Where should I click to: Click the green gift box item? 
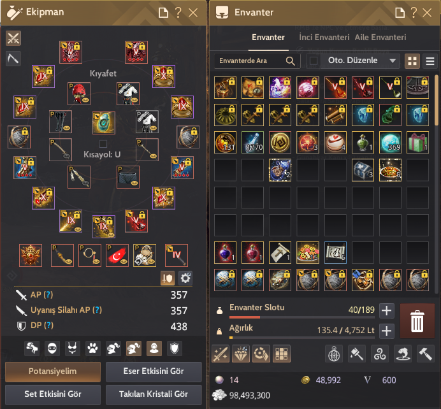pyautogui.click(x=417, y=143)
